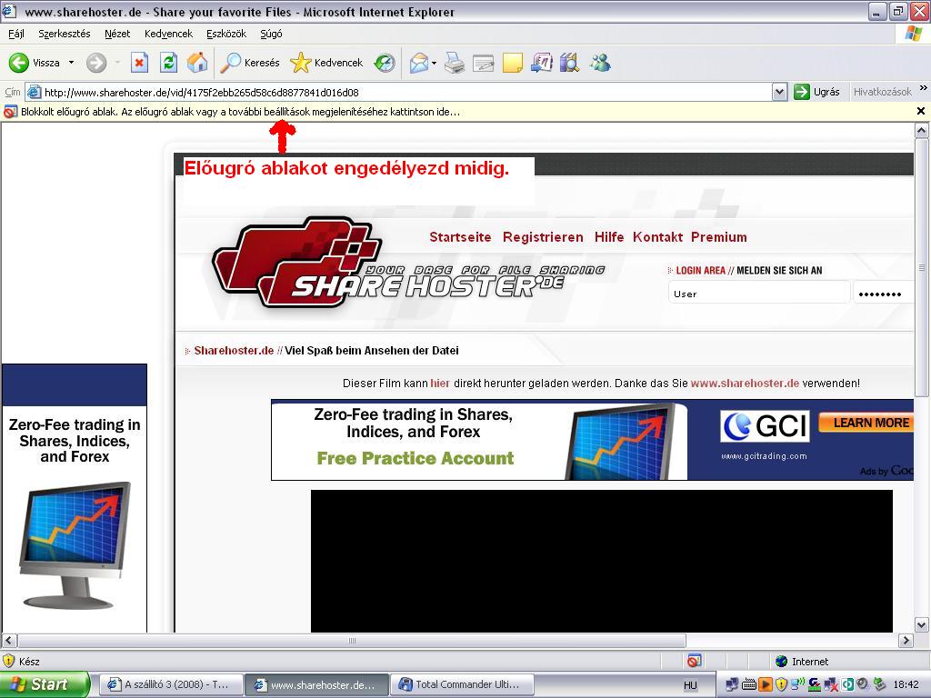The width and height of the screenshot is (931, 698).
Task: Click the 'hier' download link
Action: tap(439, 384)
